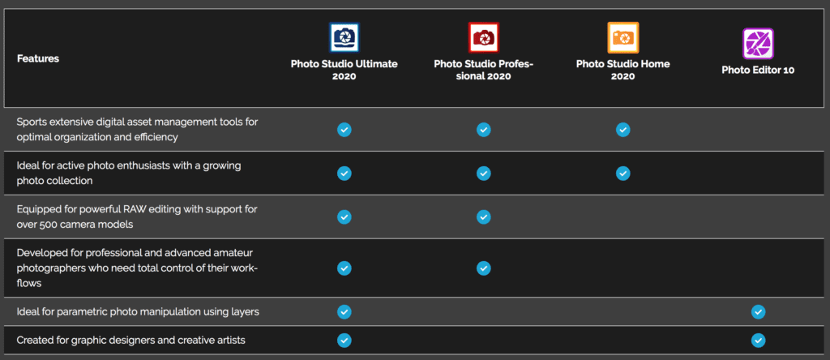Click the Photo Editor 10 purple brush icon

click(x=758, y=44)
